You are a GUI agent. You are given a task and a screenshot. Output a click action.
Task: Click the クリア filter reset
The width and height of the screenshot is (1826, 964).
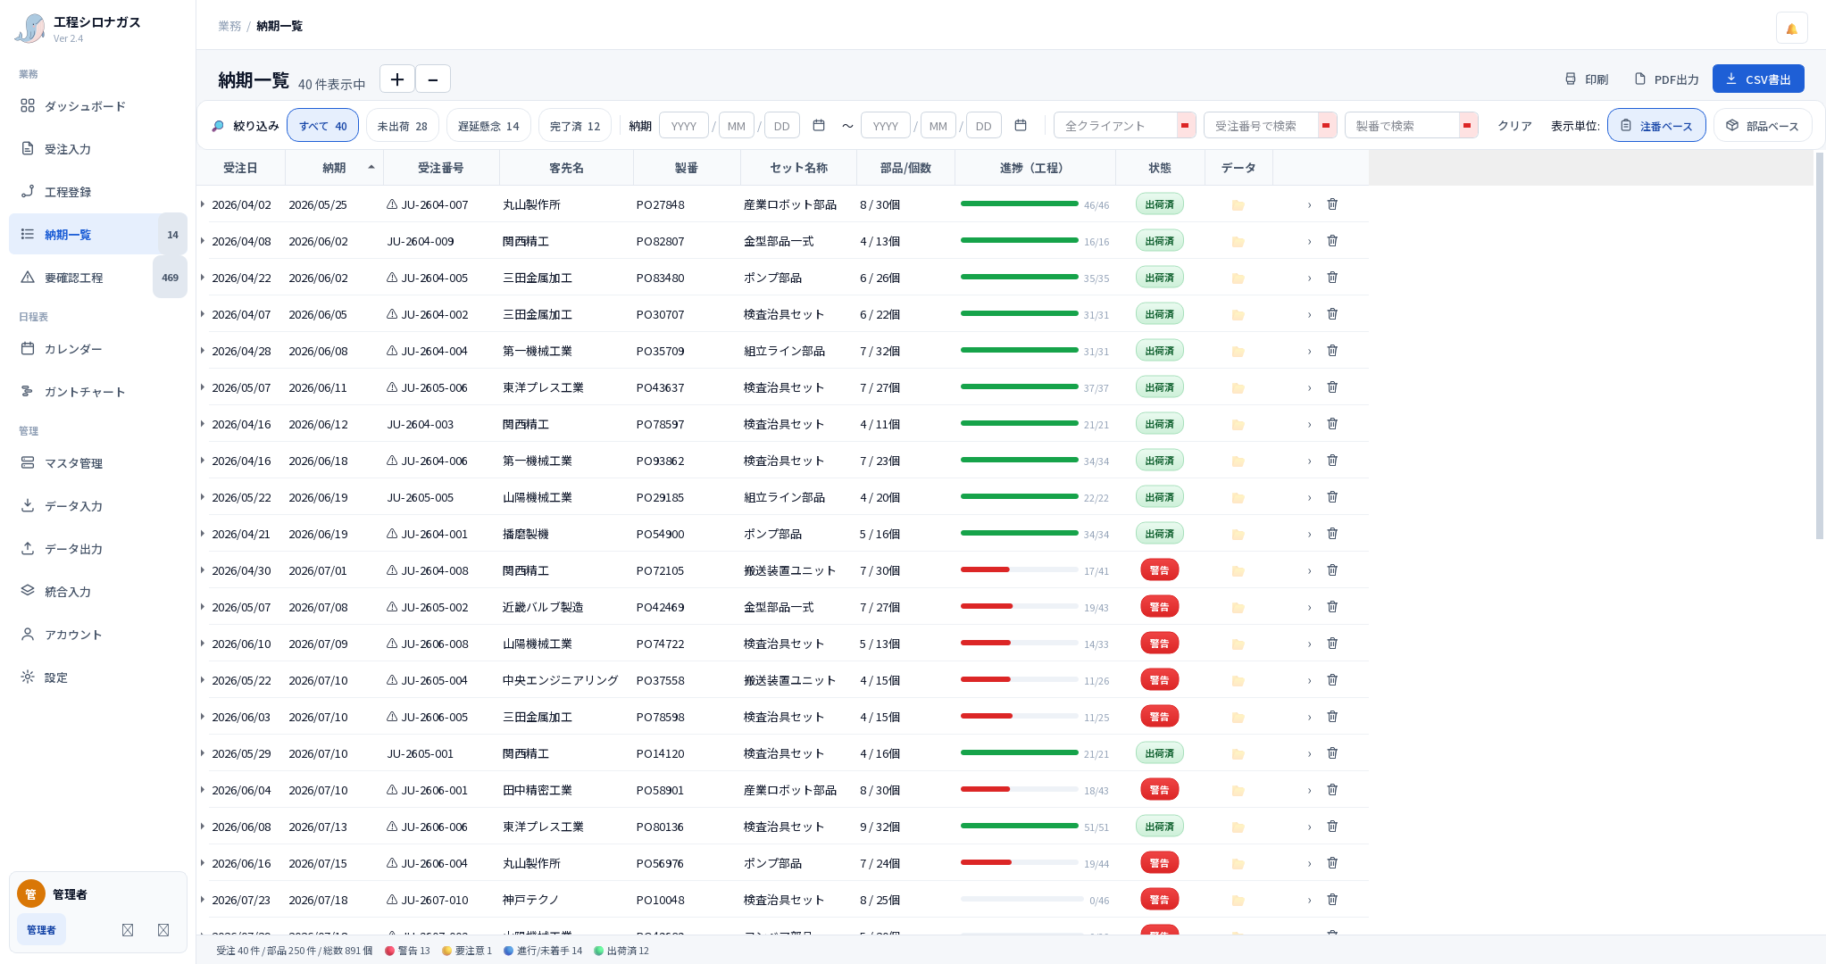point(1514,126)
